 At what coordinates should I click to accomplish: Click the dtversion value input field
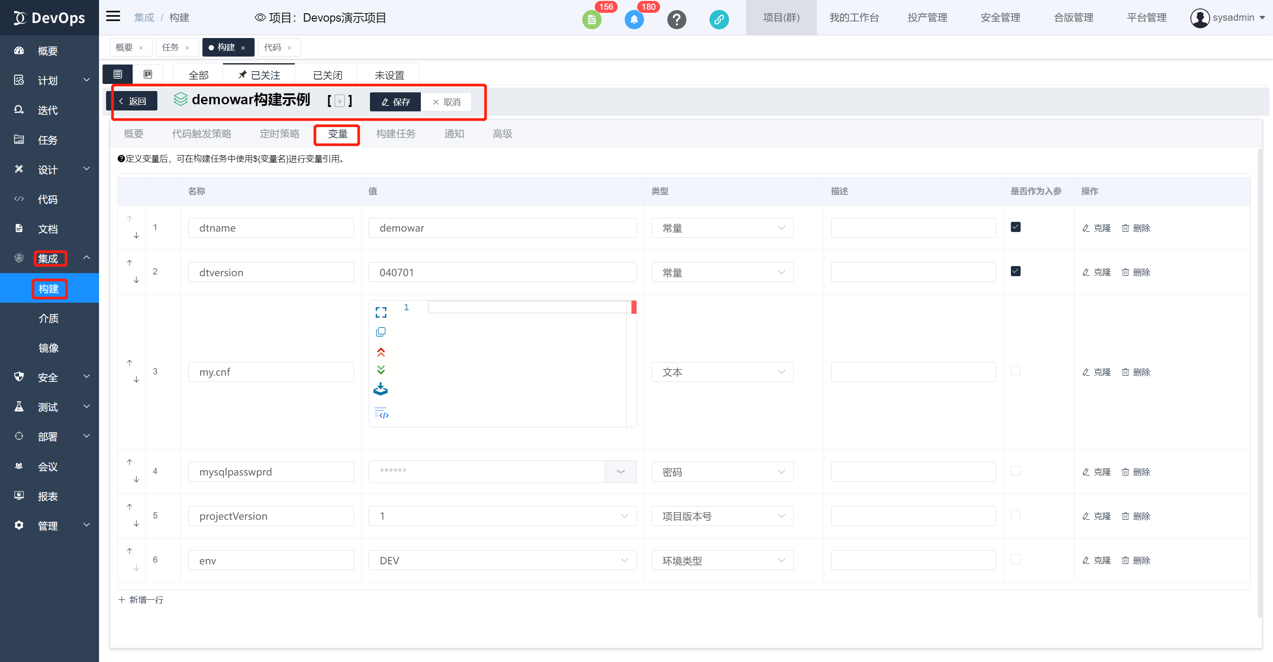click(502, 272)
